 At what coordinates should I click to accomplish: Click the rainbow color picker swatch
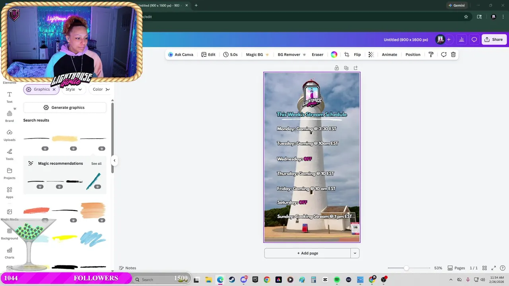tap(334, 54)
